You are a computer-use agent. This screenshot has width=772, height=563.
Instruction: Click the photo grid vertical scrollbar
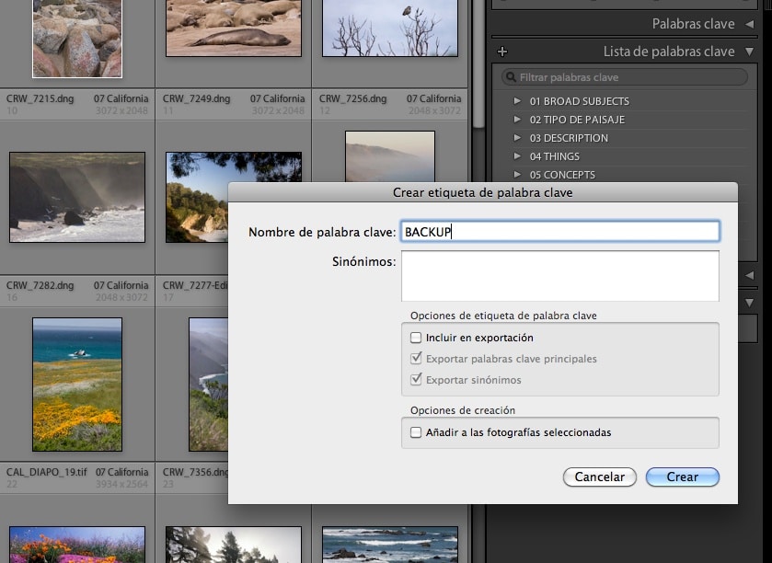(x=478, y=64)
